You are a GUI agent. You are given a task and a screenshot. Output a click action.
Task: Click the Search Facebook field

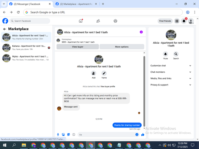point(30,21)
